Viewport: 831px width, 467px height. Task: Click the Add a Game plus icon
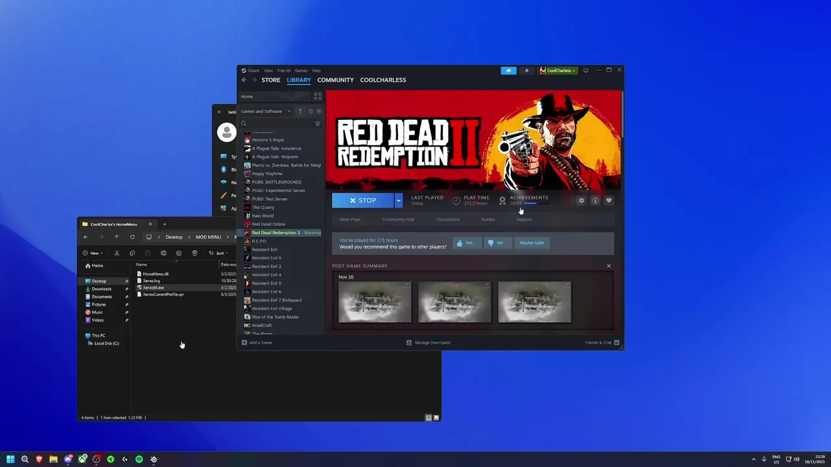tap(244, 342)
